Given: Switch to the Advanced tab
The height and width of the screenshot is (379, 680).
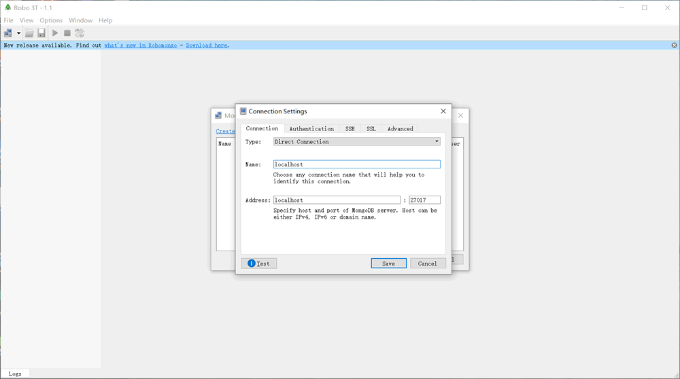Looking at the screenshot, I should (401, 128).
